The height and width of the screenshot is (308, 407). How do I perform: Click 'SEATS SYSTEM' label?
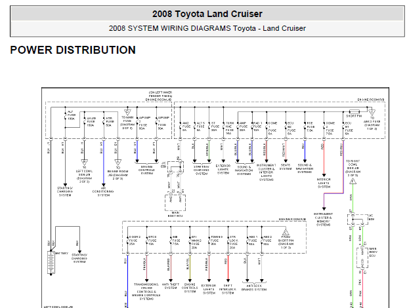286,167
